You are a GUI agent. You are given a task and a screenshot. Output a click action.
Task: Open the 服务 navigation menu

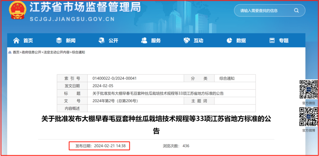click(156, 40)
